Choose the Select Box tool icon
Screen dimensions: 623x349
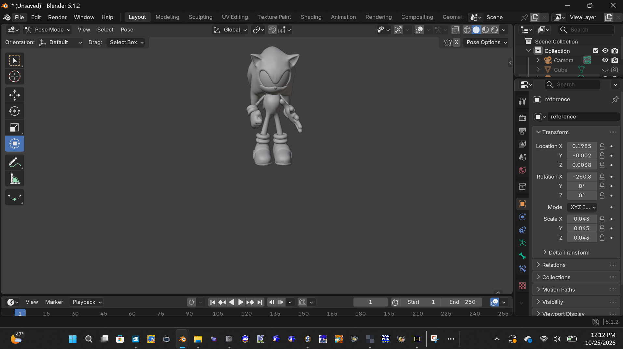(14, 60)
